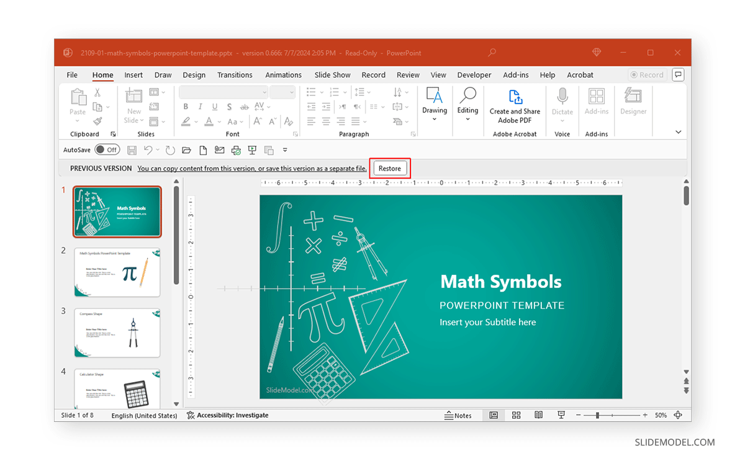Open text highlight color dropdown arrow

pos(196,122)
